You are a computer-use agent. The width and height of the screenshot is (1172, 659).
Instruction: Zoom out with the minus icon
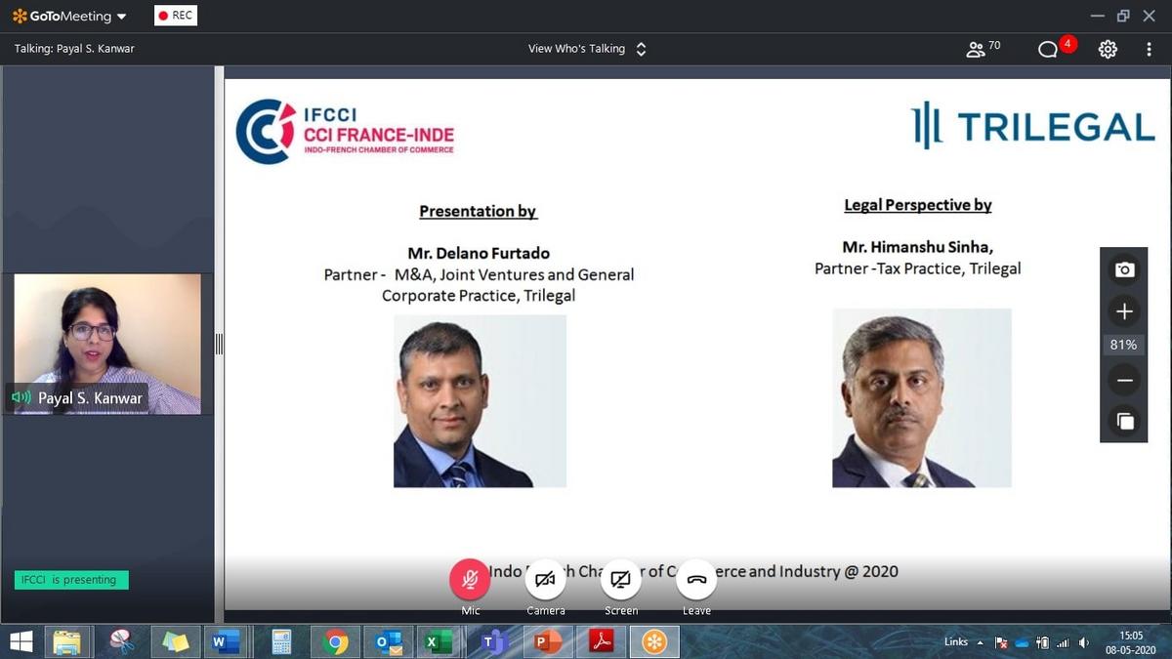tap(1124, 381)
